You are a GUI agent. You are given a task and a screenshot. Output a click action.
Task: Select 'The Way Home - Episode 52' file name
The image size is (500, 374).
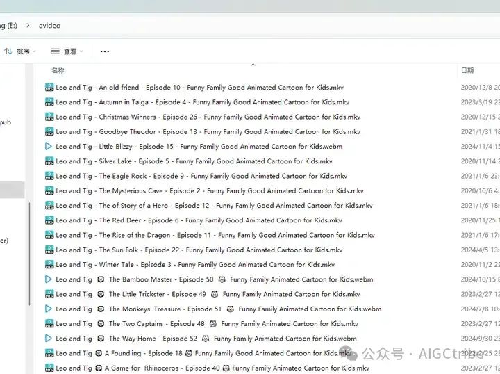tap(206, 339)
